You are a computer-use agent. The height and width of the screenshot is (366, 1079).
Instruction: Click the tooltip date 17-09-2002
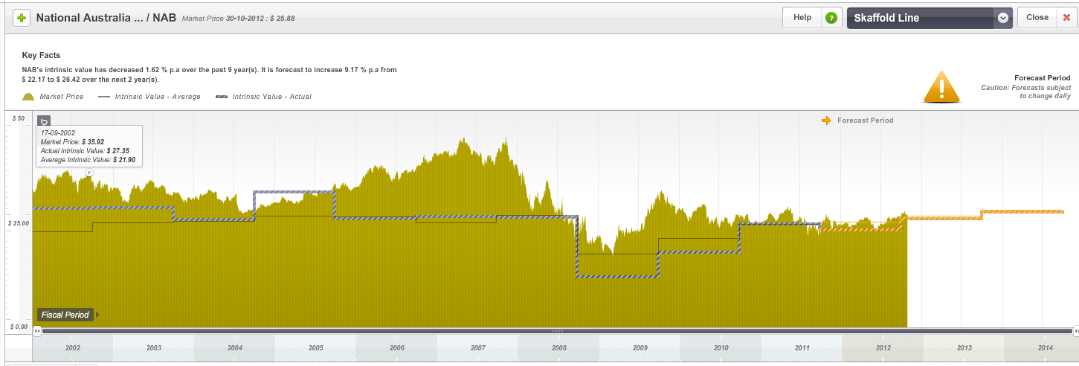click(x=58, y=132)
